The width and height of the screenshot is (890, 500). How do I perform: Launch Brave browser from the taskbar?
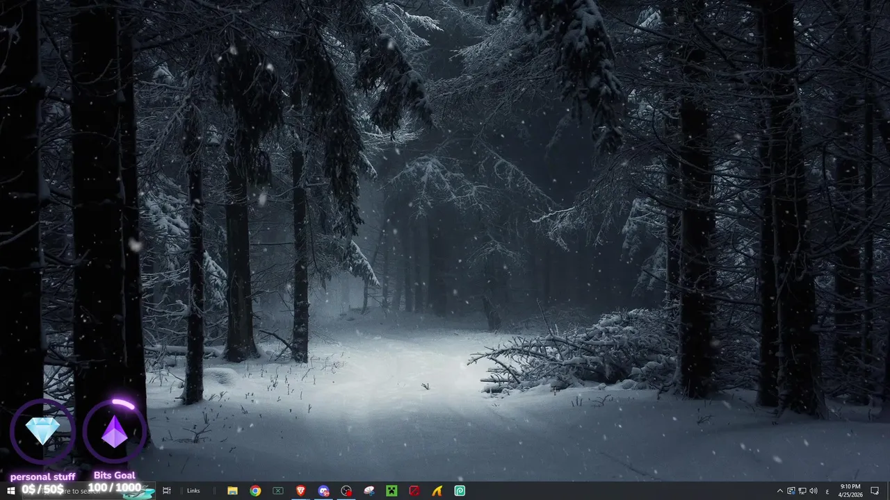300,491
